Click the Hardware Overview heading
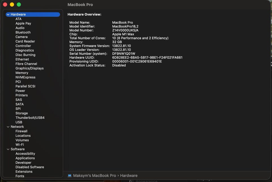272x182 pixels. [x=84, y=14]
